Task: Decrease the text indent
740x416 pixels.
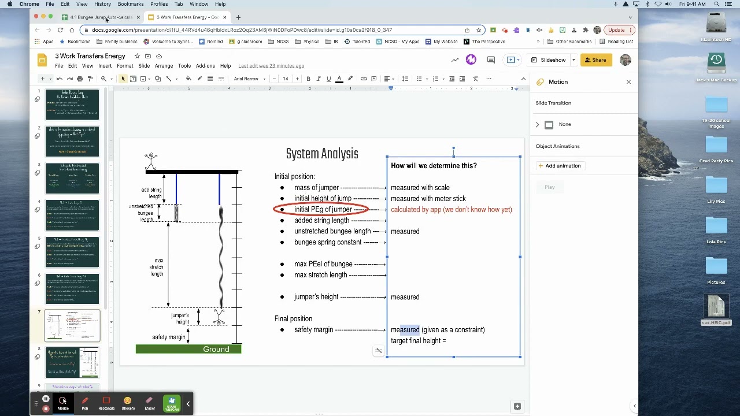Action: [x=452, y=79]
